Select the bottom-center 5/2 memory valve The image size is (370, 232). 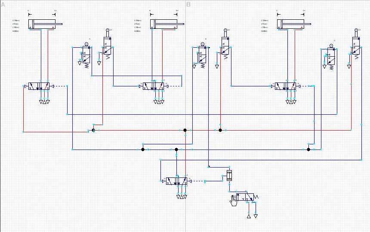click(x=177, y=181)
